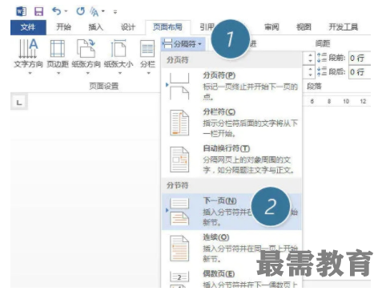Choose 偶数页(E) even page section break
Viewport: 378px width, 295px height.
pos(231,278)
